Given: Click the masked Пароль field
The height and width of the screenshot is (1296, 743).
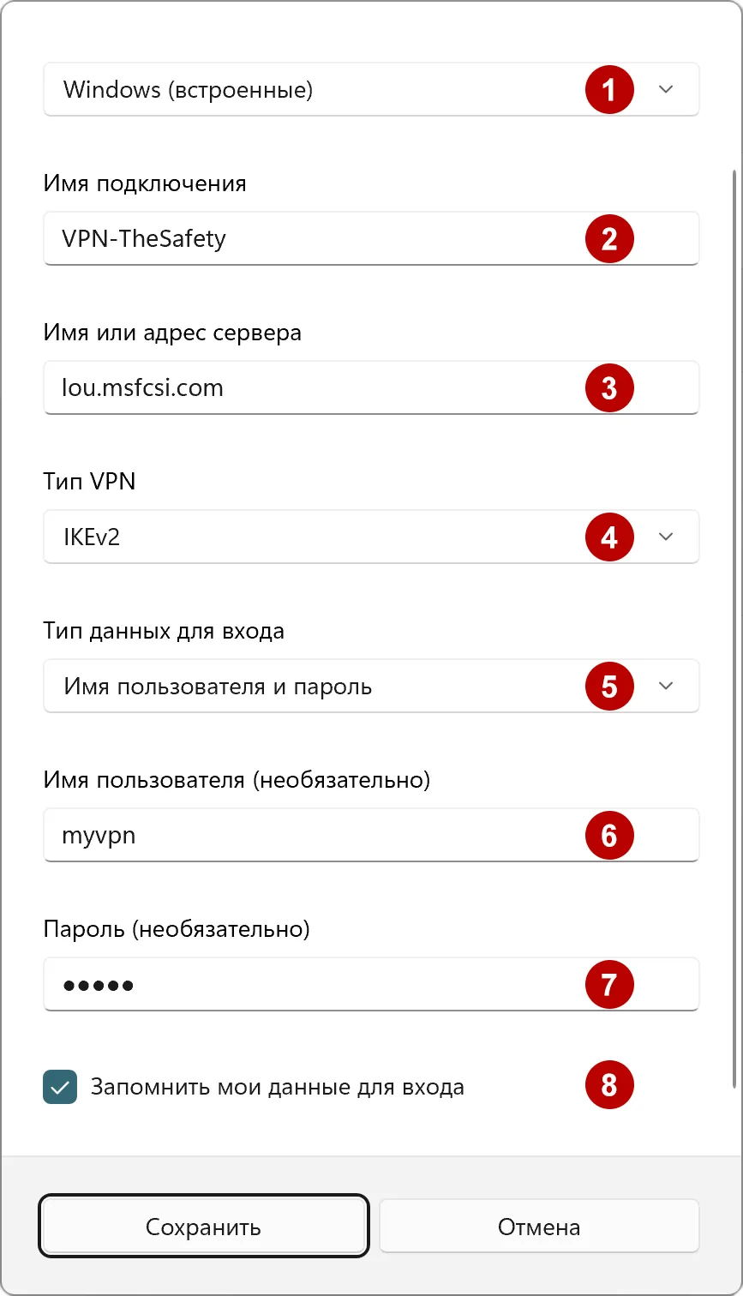Looking at the screenshot, I should (343, 984).
